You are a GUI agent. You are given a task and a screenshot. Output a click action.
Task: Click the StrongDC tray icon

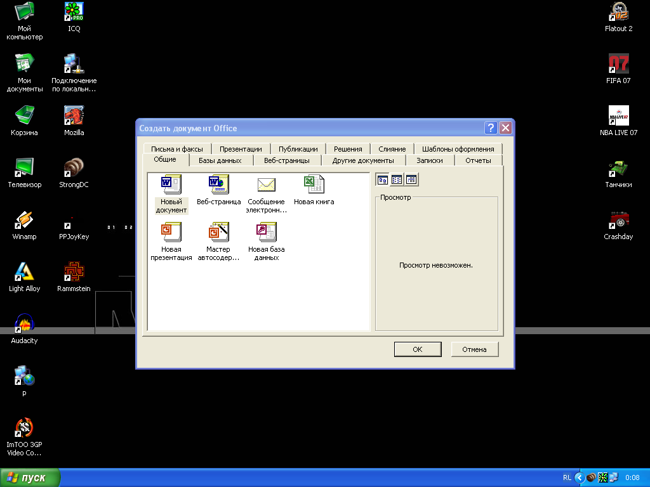[x=591, y=478]
